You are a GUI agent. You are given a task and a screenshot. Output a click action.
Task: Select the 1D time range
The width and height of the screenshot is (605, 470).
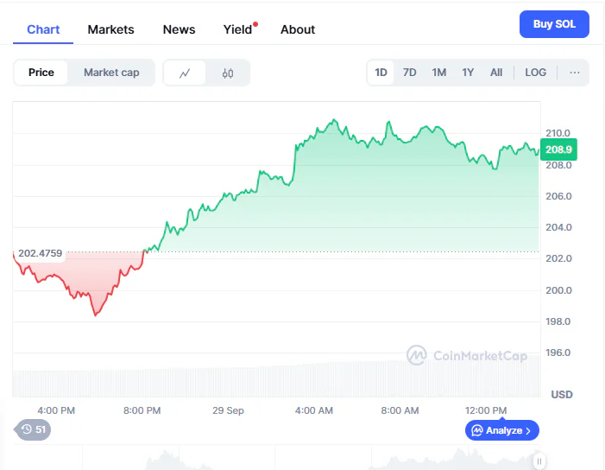pyautogui.click(x=381, y=73)
